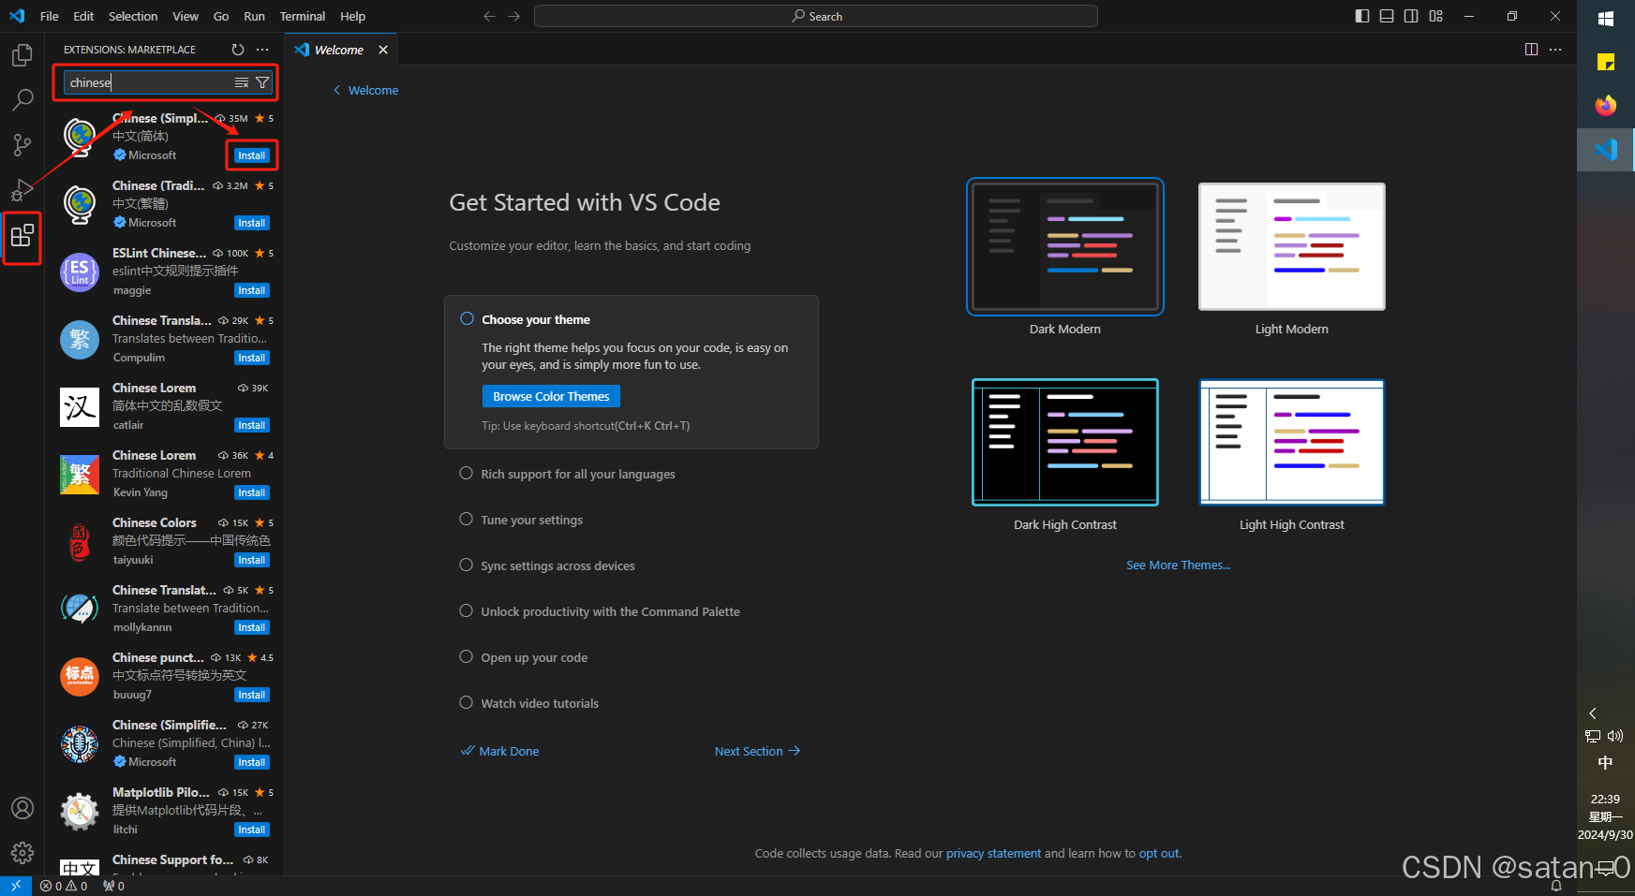The image size is (1635, 896).
Task: Open the View menu
Action: point(186,16)
